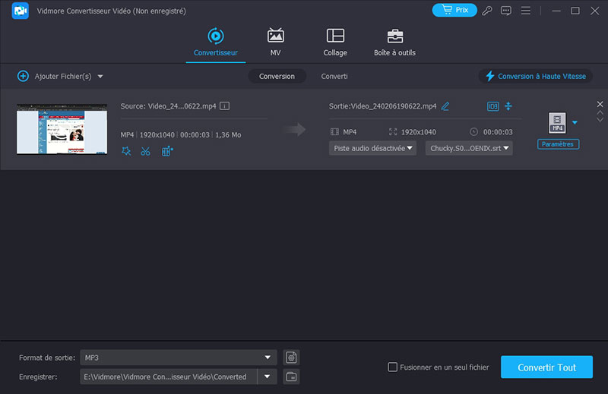Enable Fusionner en un seul fichier checkbox
Image resolution: width=608 pixels, height=394 pixels.
(x=393, y=367)
